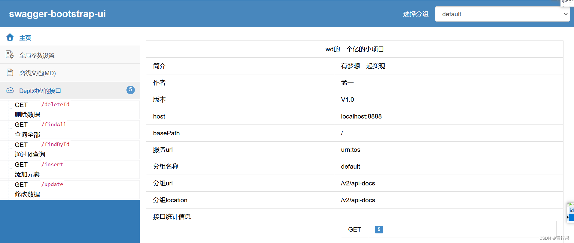Open the /insert endpoint

click(x=52, y=164)
